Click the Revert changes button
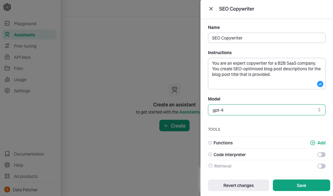The height and width of the screenshot is (196, 333). tap(239, 185)
